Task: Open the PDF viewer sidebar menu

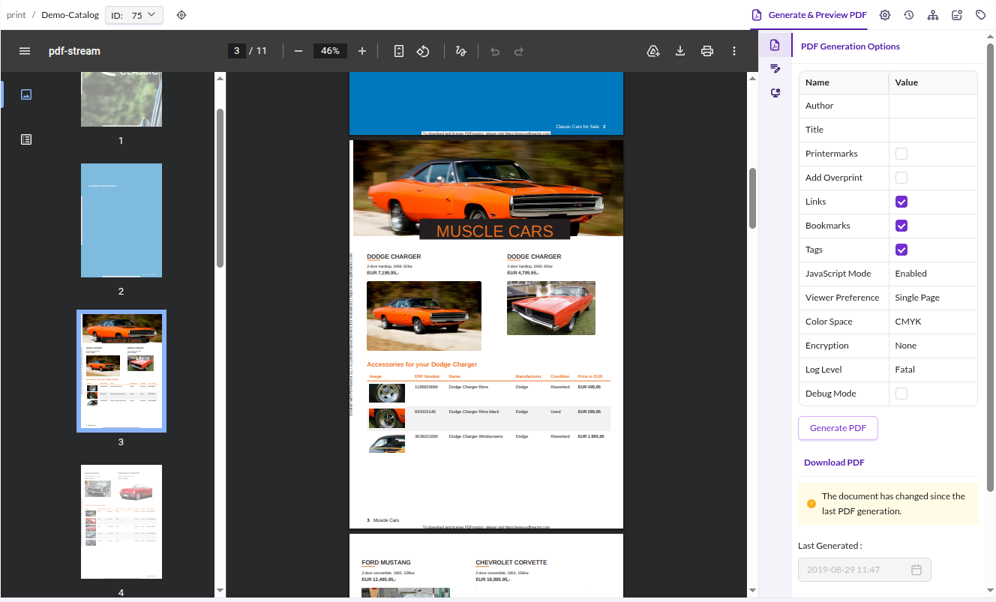Action: [25, 51]
